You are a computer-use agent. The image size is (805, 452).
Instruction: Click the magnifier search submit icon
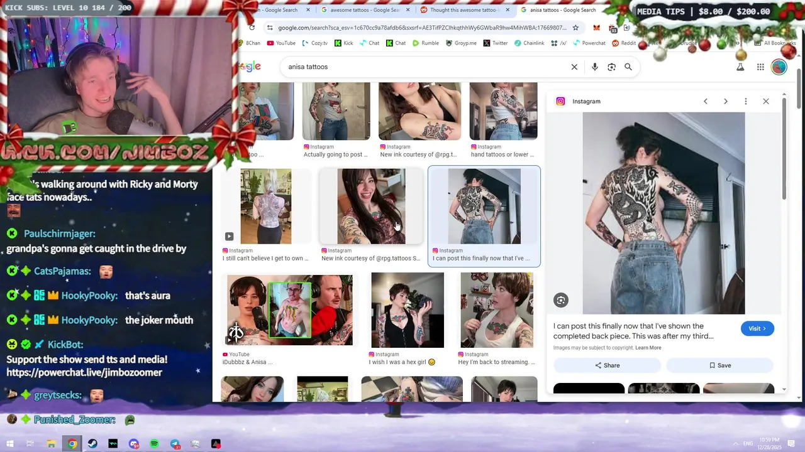coord(628,67)
